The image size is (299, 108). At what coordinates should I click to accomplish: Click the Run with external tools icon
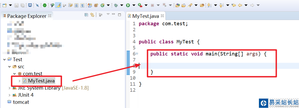click(140, 5)
